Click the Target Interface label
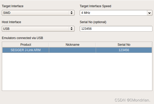 [13, 6]
